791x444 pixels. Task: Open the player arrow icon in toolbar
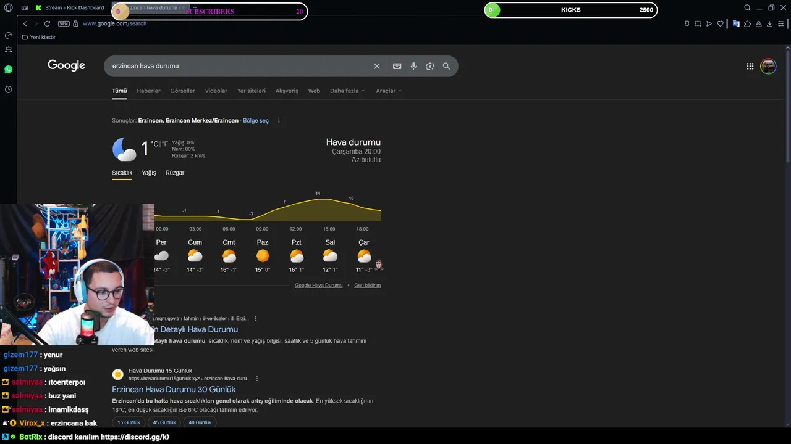[709, 23]
